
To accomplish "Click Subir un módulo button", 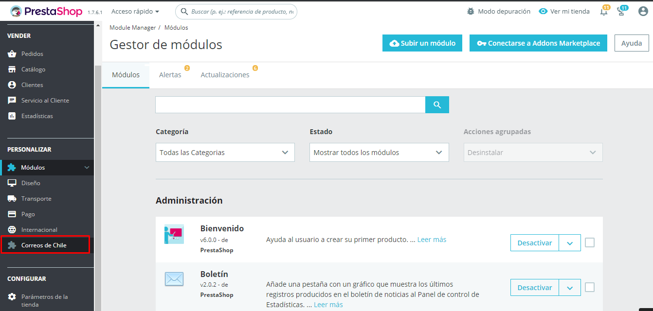I will (422, 43).
